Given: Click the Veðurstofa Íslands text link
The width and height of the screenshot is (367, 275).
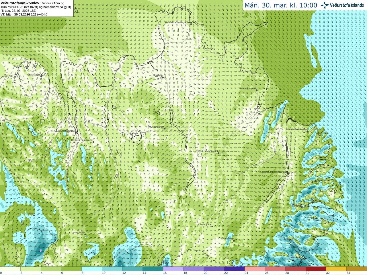Looking at the screenshot, I should (x=347, y=5).
